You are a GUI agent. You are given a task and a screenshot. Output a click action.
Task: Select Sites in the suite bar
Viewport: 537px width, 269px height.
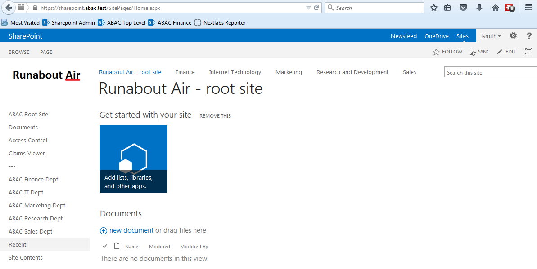462,36
